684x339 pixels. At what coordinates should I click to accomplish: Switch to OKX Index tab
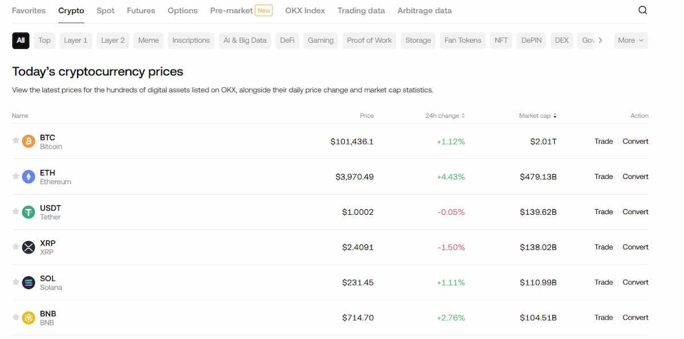(x=305, y=10)
